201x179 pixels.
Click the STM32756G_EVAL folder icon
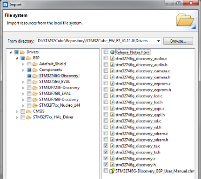tap(35, 82)
